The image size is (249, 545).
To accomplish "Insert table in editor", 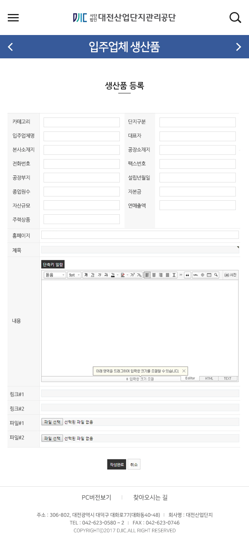I will click(209, 275).
